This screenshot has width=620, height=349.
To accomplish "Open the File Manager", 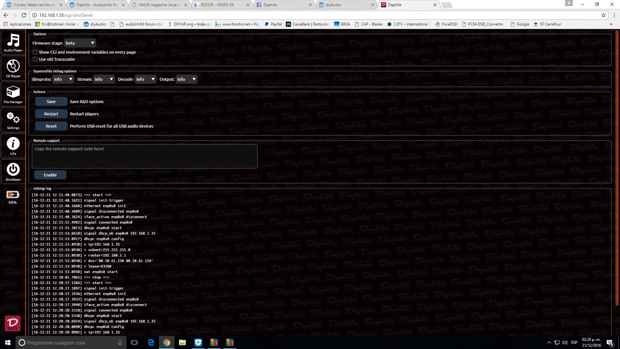I will click(13, 94).
